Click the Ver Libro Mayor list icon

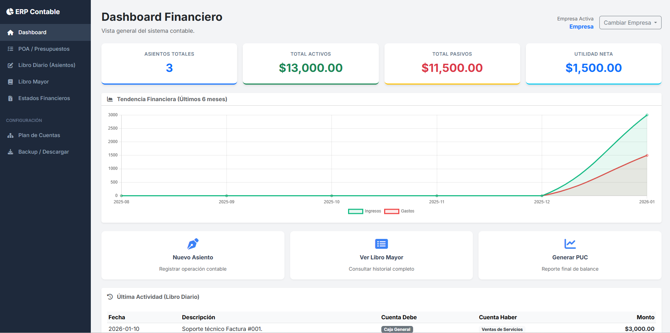pyautogui.click(x=381, y=243)
